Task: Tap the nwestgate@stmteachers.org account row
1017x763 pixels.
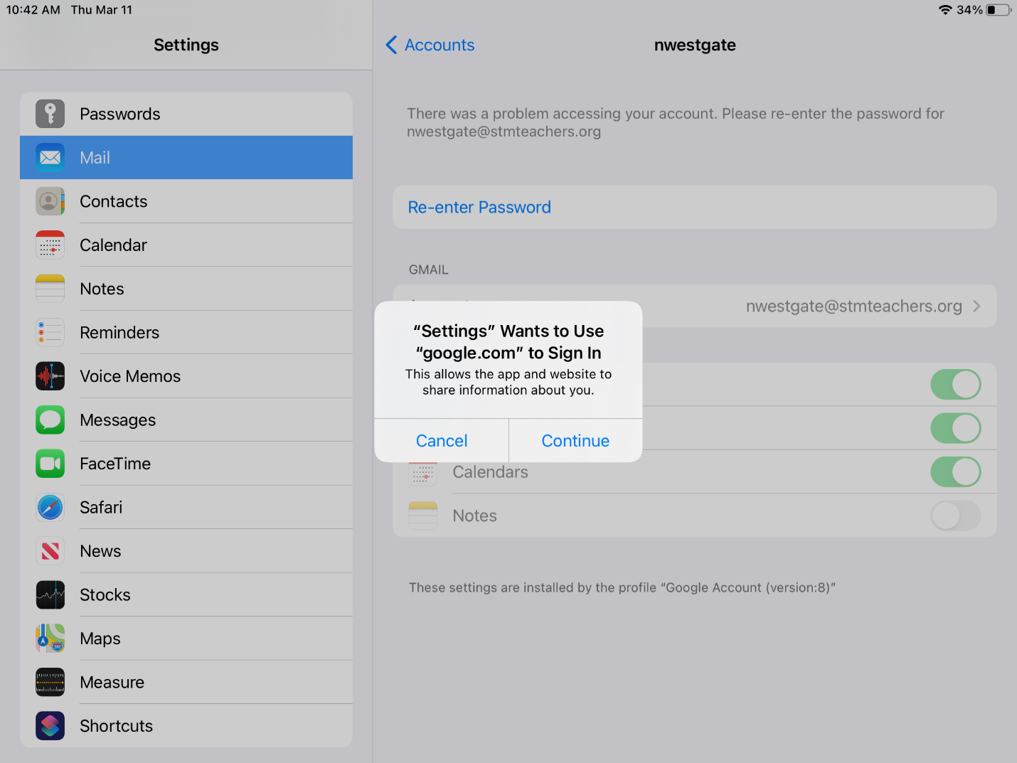Action: (x=695, y=306)
